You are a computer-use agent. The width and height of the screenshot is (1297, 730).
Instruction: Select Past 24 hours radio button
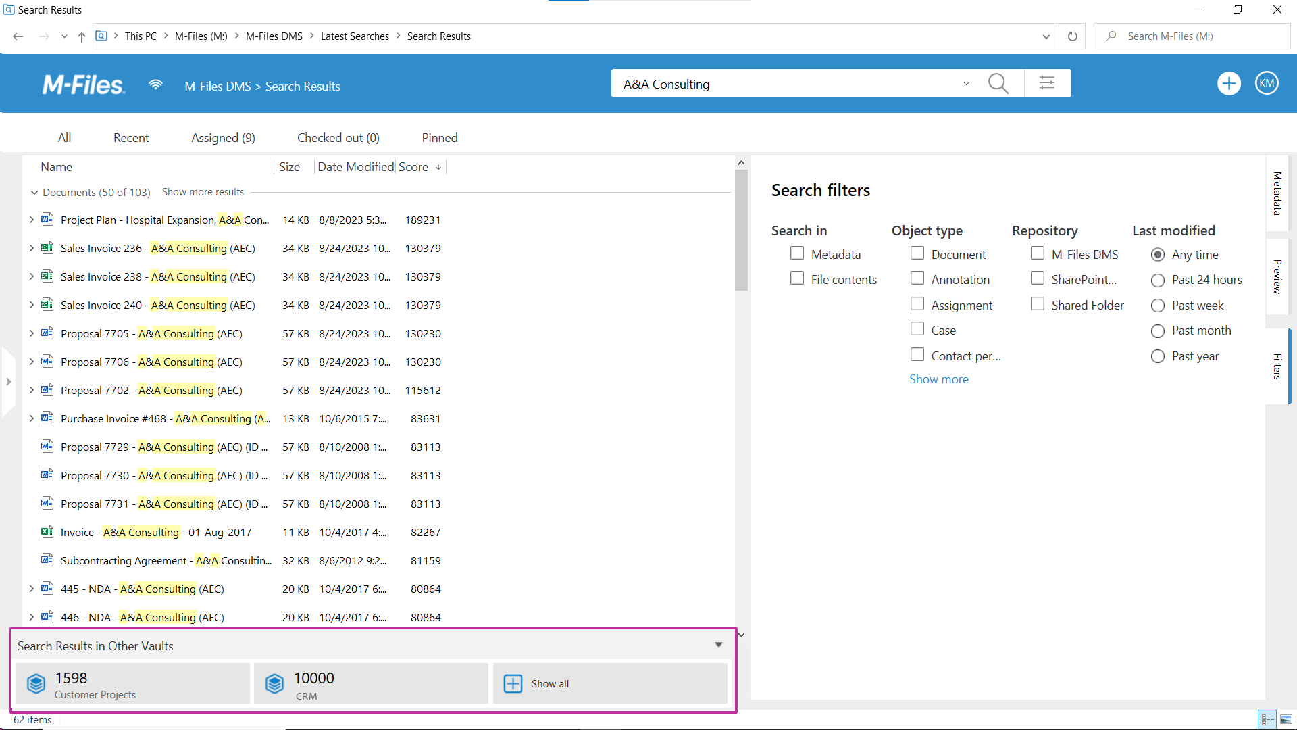[x=1158, y=280]
